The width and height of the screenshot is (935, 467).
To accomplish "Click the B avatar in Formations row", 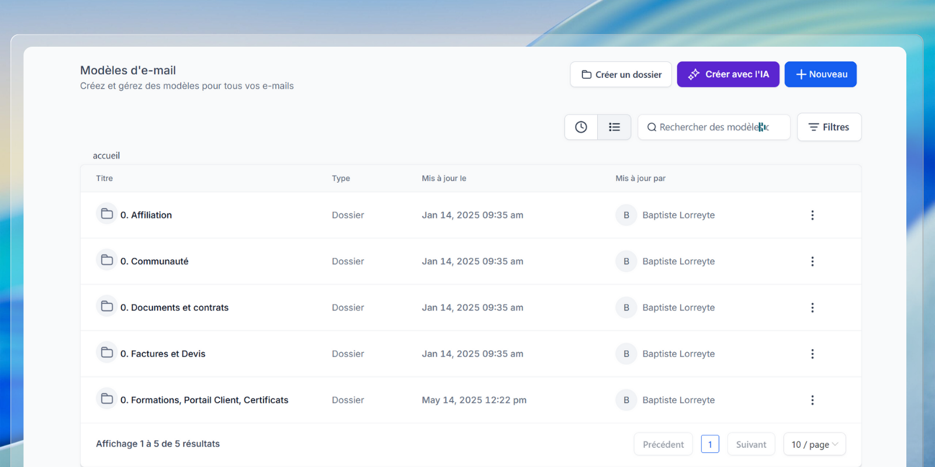I will point(626,400).
